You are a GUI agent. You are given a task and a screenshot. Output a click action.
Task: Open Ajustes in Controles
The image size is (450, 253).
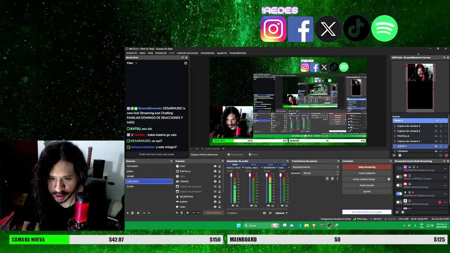click(x=367, y=191)
